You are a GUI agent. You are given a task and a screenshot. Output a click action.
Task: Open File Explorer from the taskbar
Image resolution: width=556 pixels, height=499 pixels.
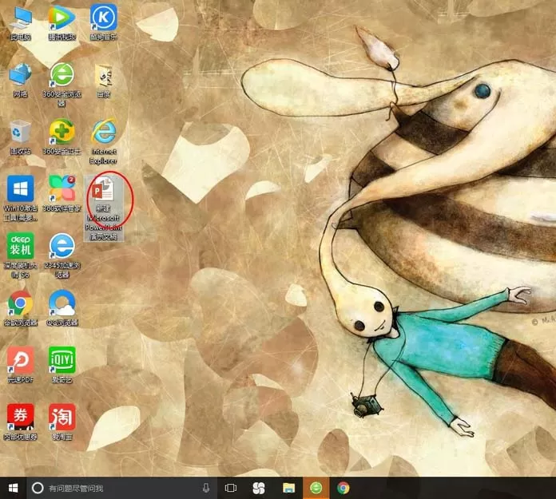tap(288, 488)
